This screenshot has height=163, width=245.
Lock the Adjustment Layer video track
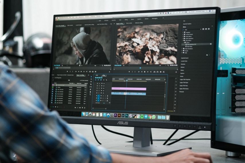pos(97,88)
